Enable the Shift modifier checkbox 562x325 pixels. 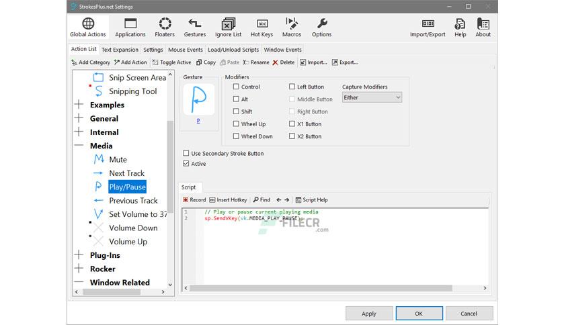pyautogui.click(x=236, y=111)
